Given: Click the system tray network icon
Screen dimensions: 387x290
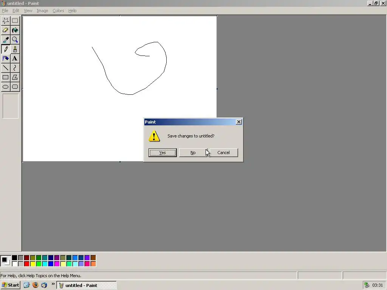Looking at the screenshot, I should [x=367, y=285].
